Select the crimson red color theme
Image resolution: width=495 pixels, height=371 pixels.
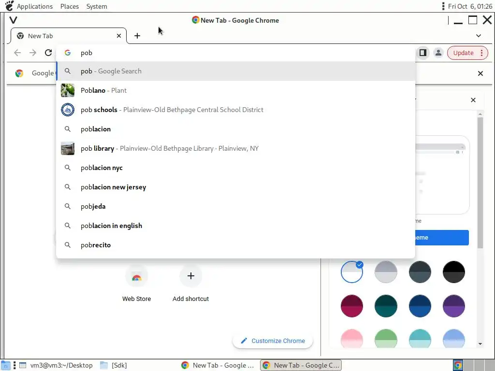[352, 306]
